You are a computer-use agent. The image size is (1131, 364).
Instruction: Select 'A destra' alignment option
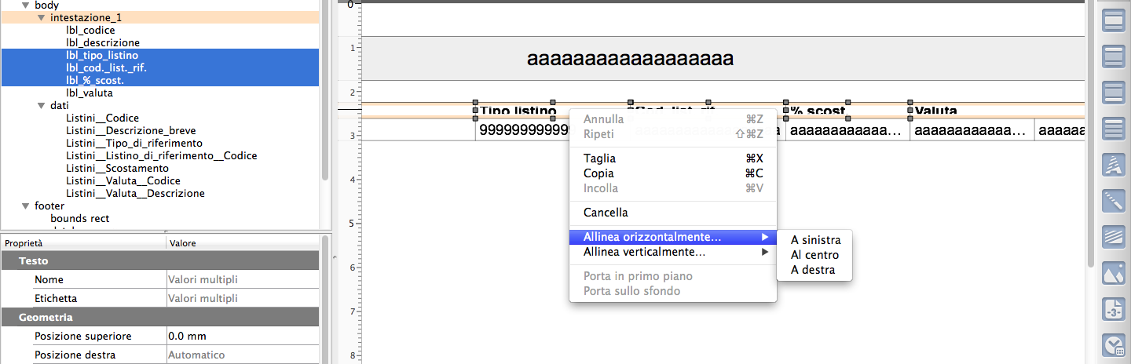(812, 270)
